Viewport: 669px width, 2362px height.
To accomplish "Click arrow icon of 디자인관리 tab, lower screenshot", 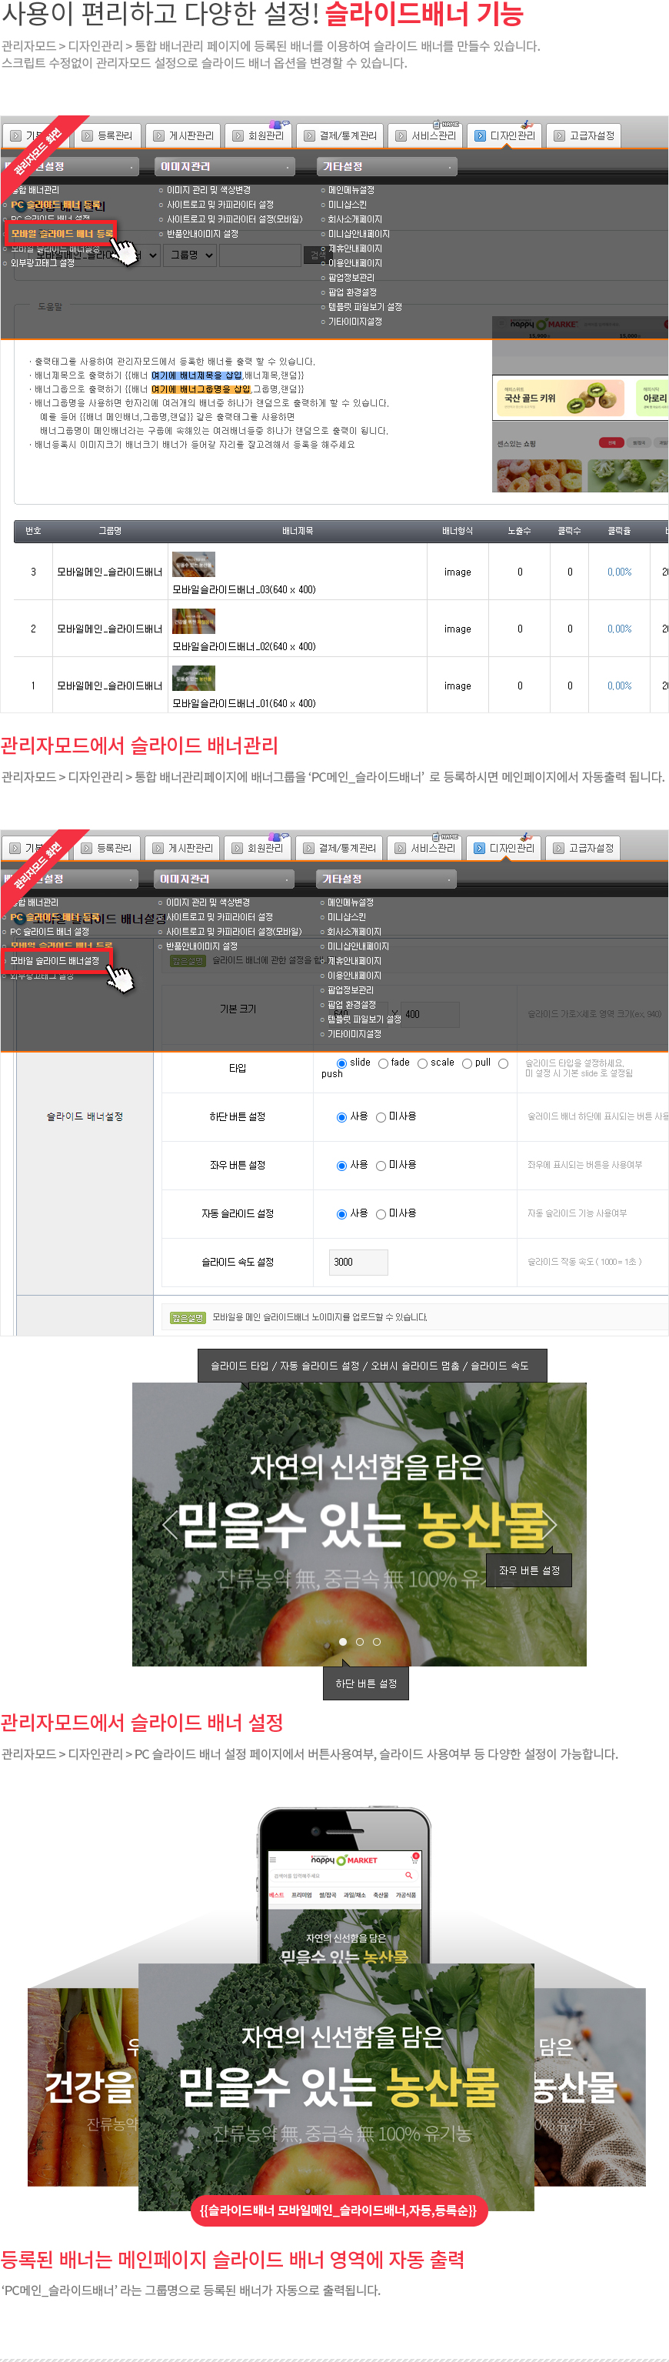I will [478, 848].
